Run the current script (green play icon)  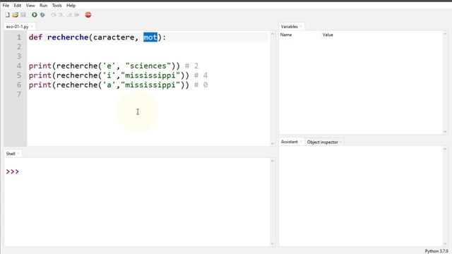click(x=35, y=15)
